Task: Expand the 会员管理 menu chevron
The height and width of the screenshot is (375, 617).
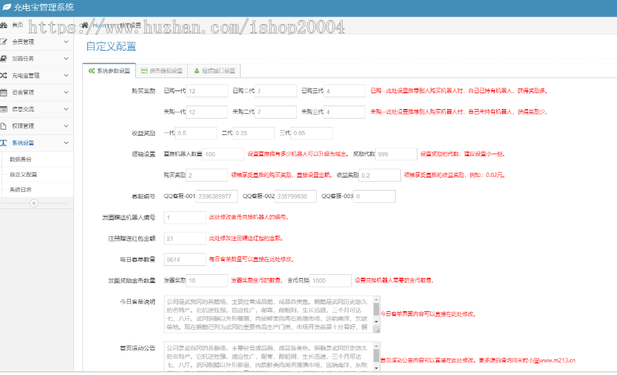Action: tap(66, 42)
